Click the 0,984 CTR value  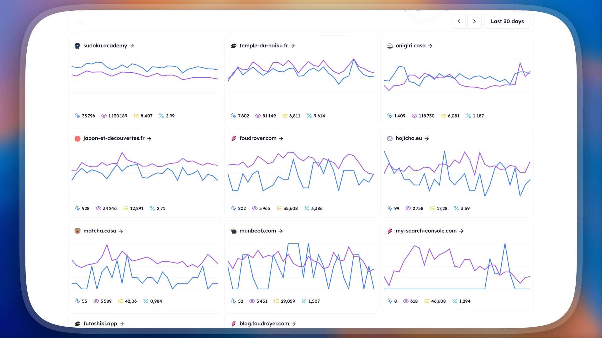coord(156,301)
